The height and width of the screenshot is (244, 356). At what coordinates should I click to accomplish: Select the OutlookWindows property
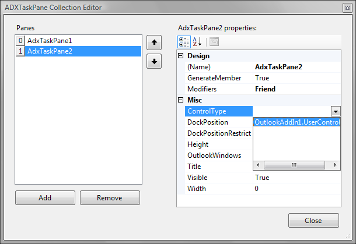(219, 155)
